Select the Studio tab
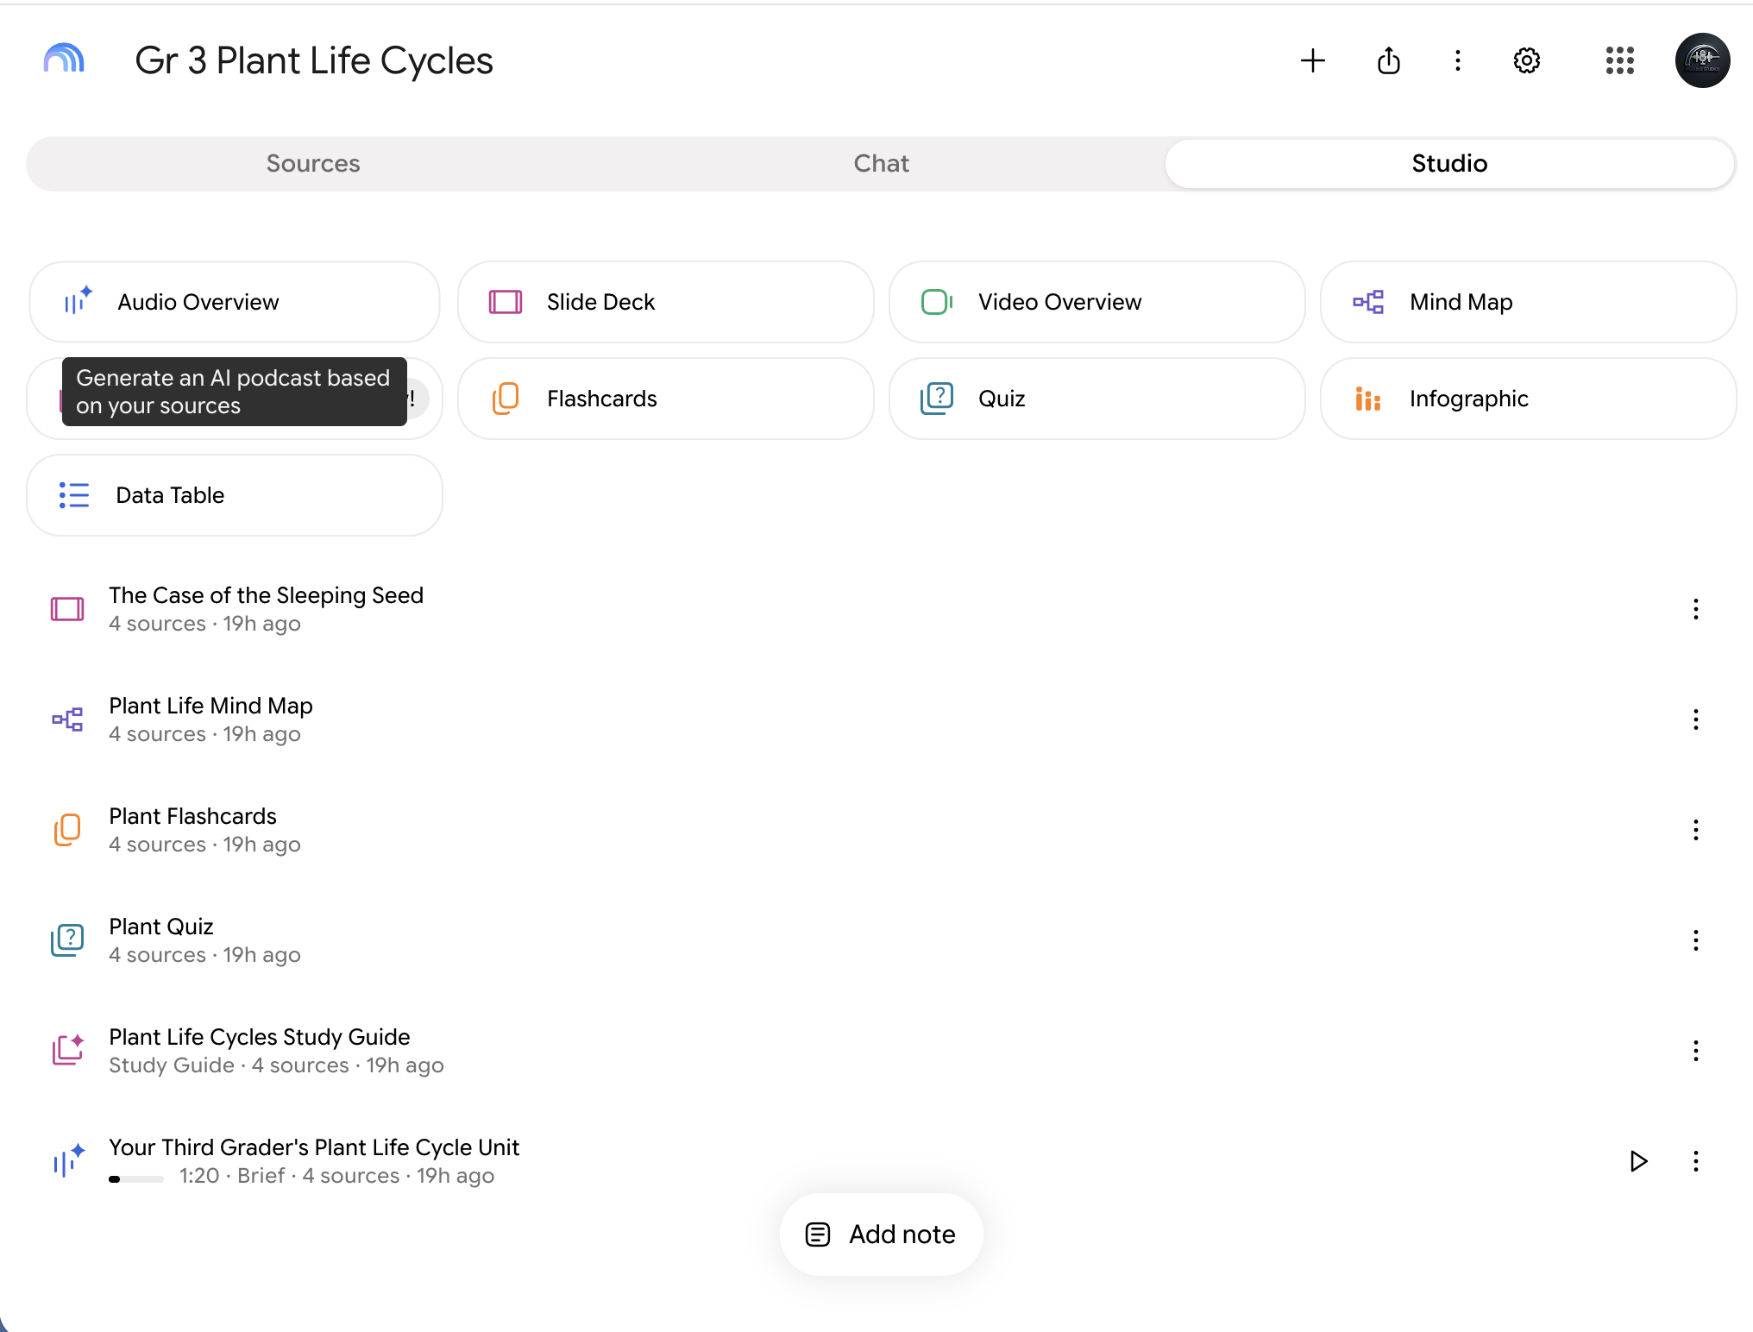 1449,164
